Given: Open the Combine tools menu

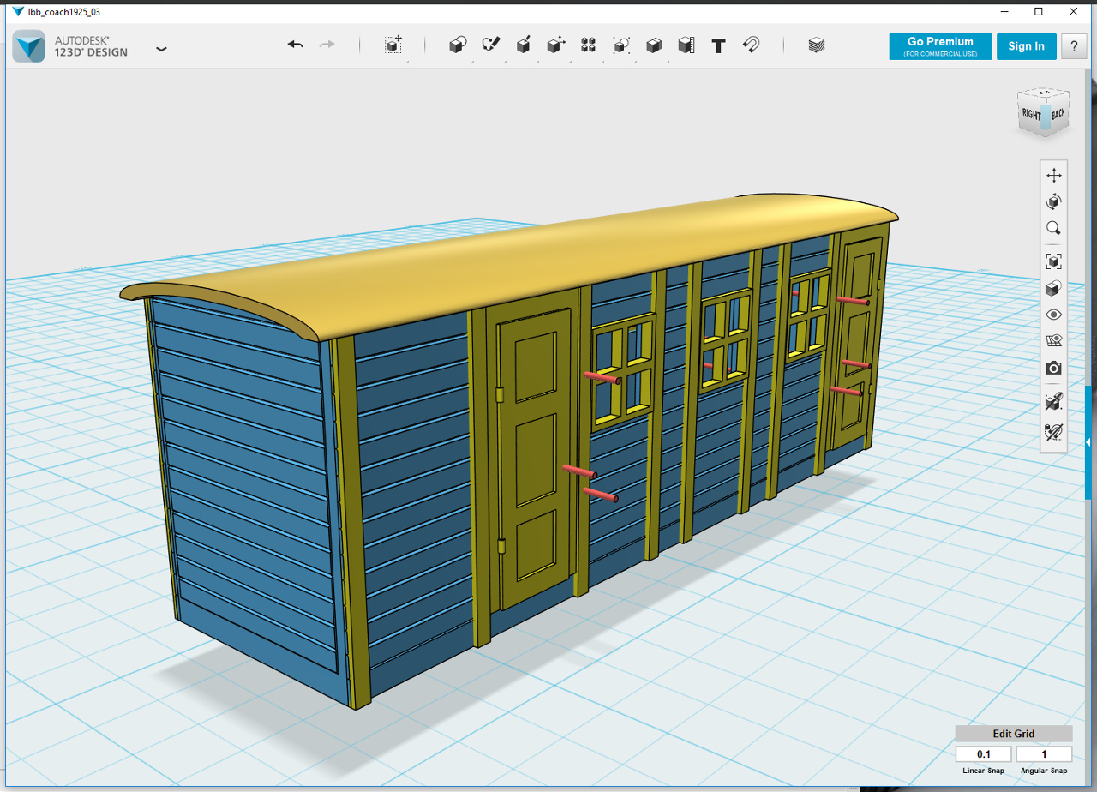Looking at the screenshot, I should tap(654, 45).
